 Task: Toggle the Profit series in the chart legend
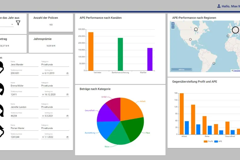208,141
